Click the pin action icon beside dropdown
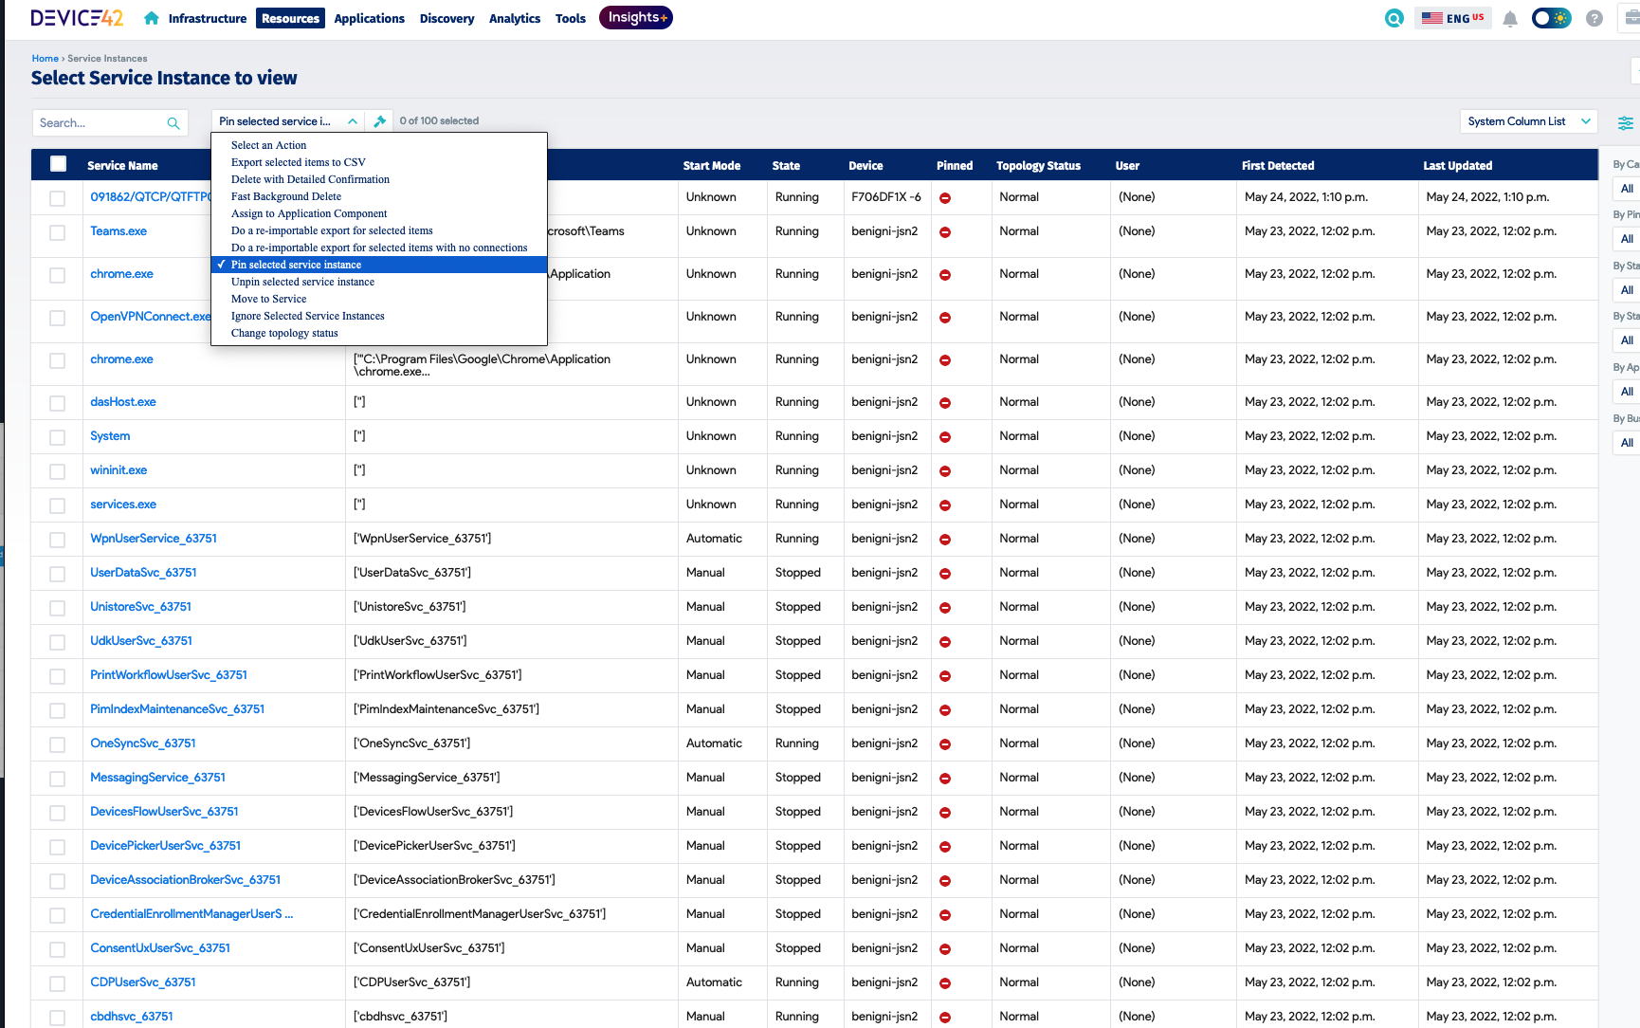 380,121
